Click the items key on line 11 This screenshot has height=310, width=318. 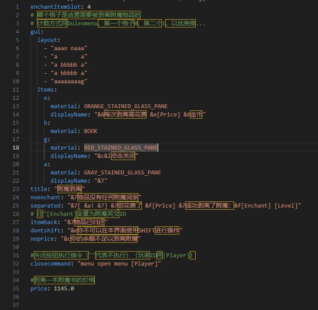[45, 90]
